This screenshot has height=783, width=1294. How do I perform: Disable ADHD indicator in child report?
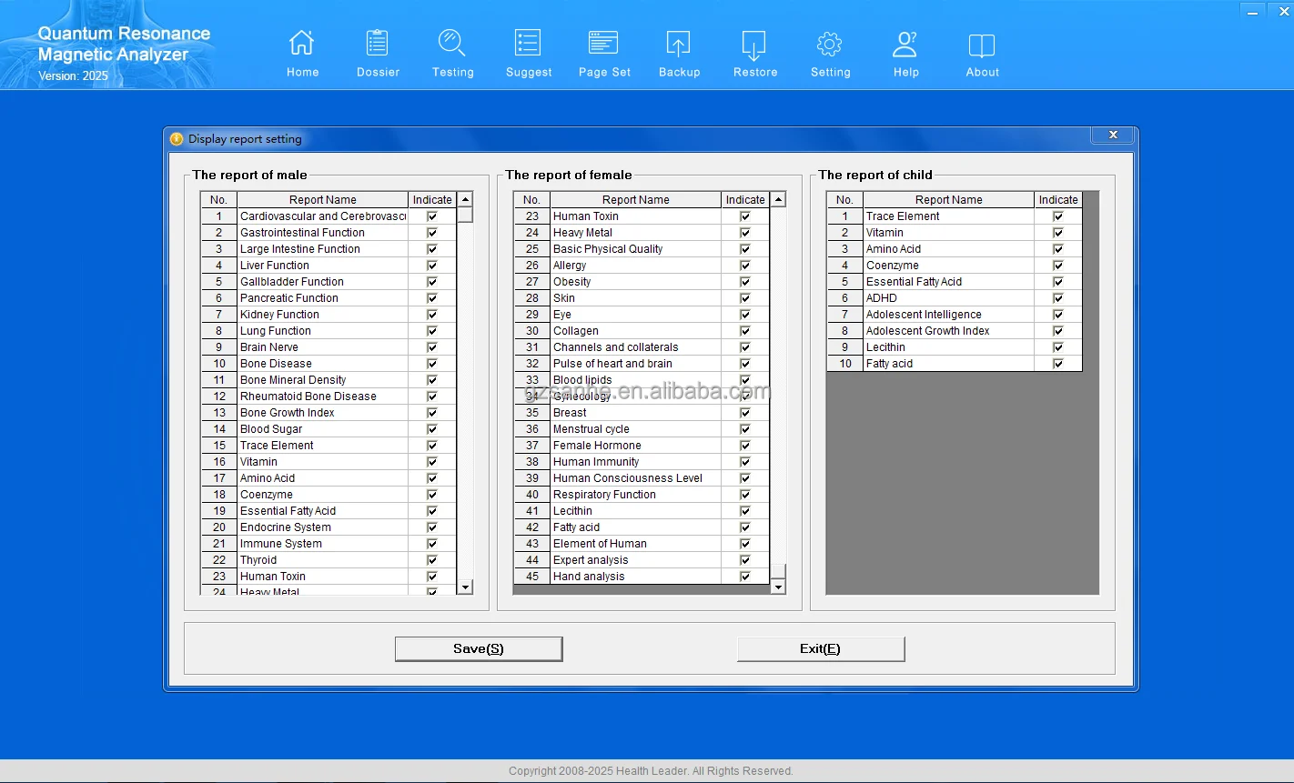(x=1058, y=298)
